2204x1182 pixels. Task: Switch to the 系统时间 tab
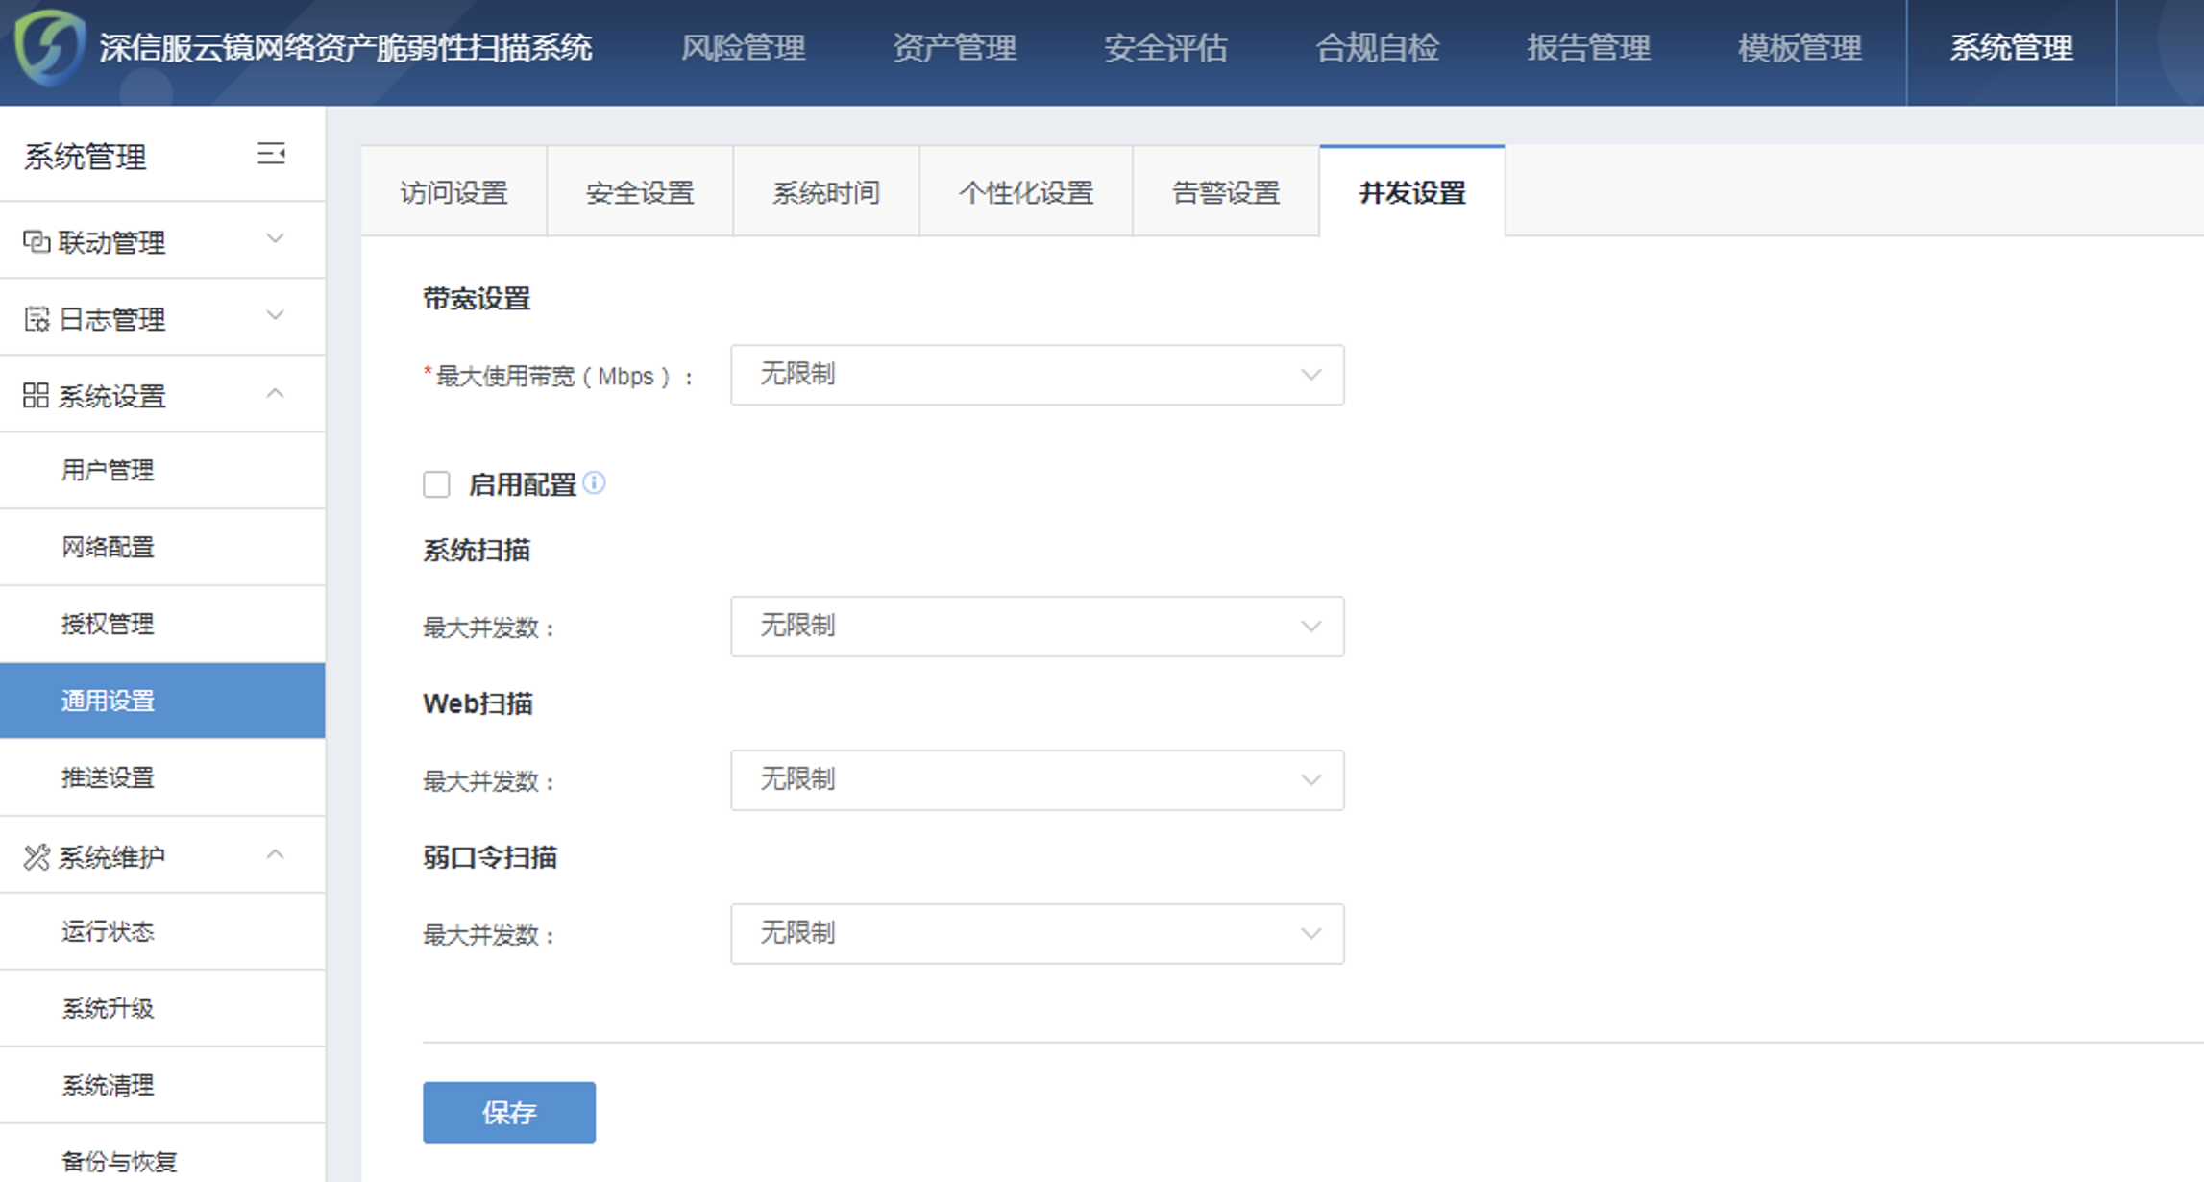pyautogui.click(x=826, y=192)
